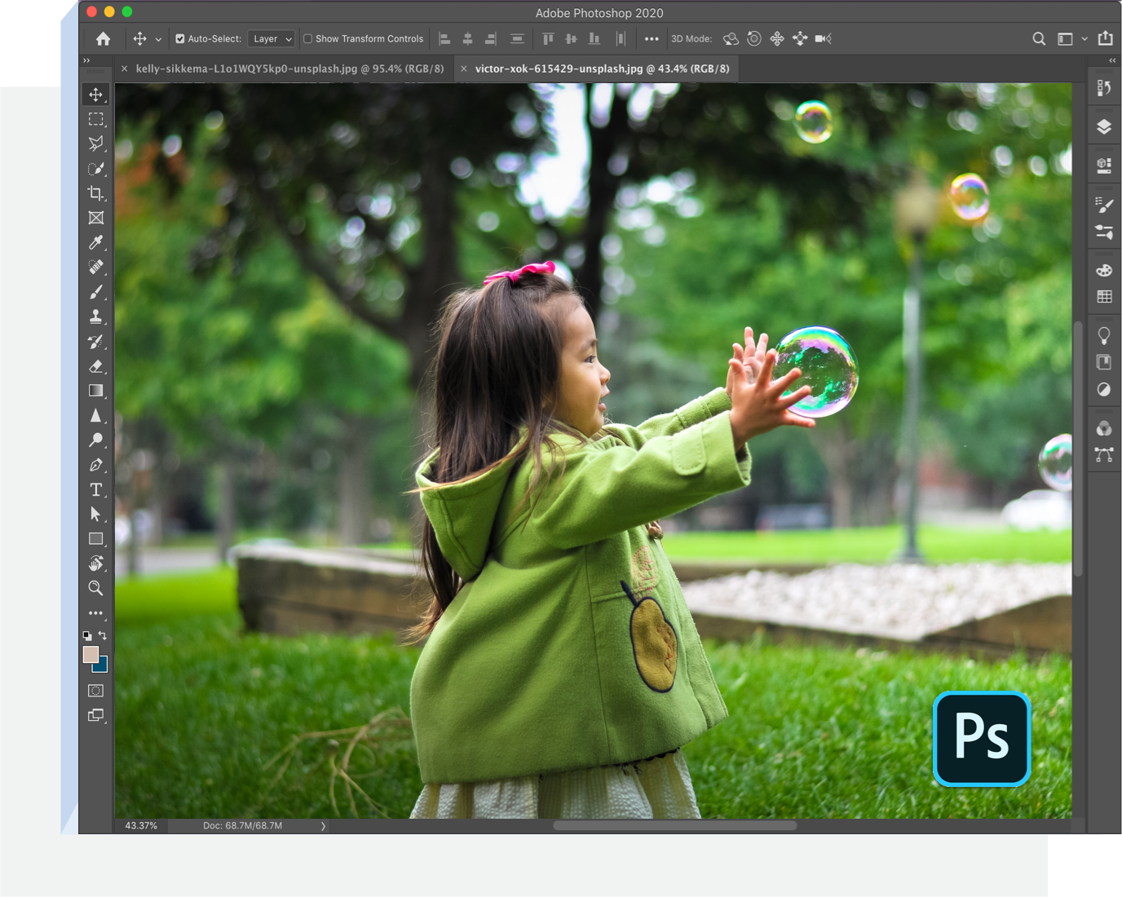Screen dimensions: 1122x897
Task: Select the Brush tool
Action: pyautogui.click(x=95, y=292)
